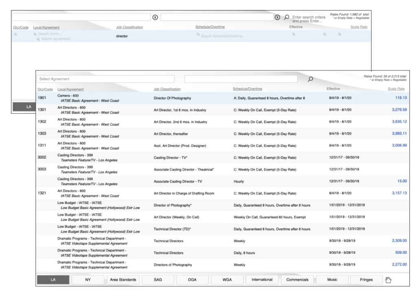The height and width of the screenshot is (302, 417).
Task: Open scale rate 116.13
Action: 401,98
